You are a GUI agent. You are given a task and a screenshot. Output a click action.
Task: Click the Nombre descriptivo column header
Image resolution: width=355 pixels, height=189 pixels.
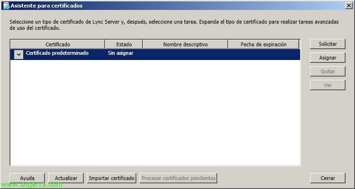click(x=186, y=44)
